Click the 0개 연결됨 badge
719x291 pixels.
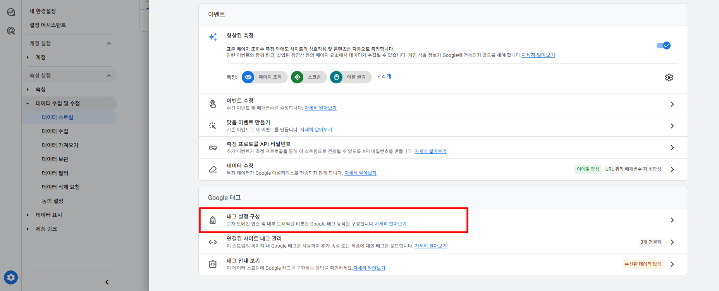point(651,242)
